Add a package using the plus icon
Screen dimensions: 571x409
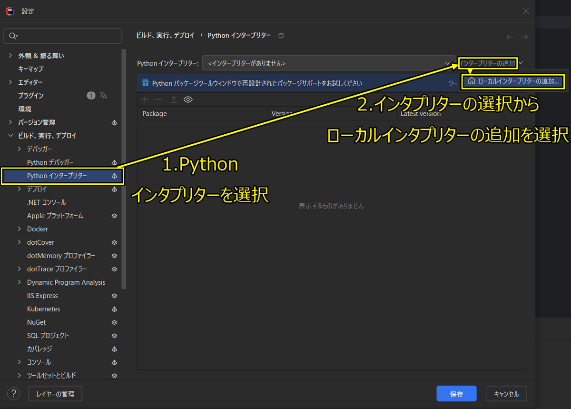tap(145, 100)
